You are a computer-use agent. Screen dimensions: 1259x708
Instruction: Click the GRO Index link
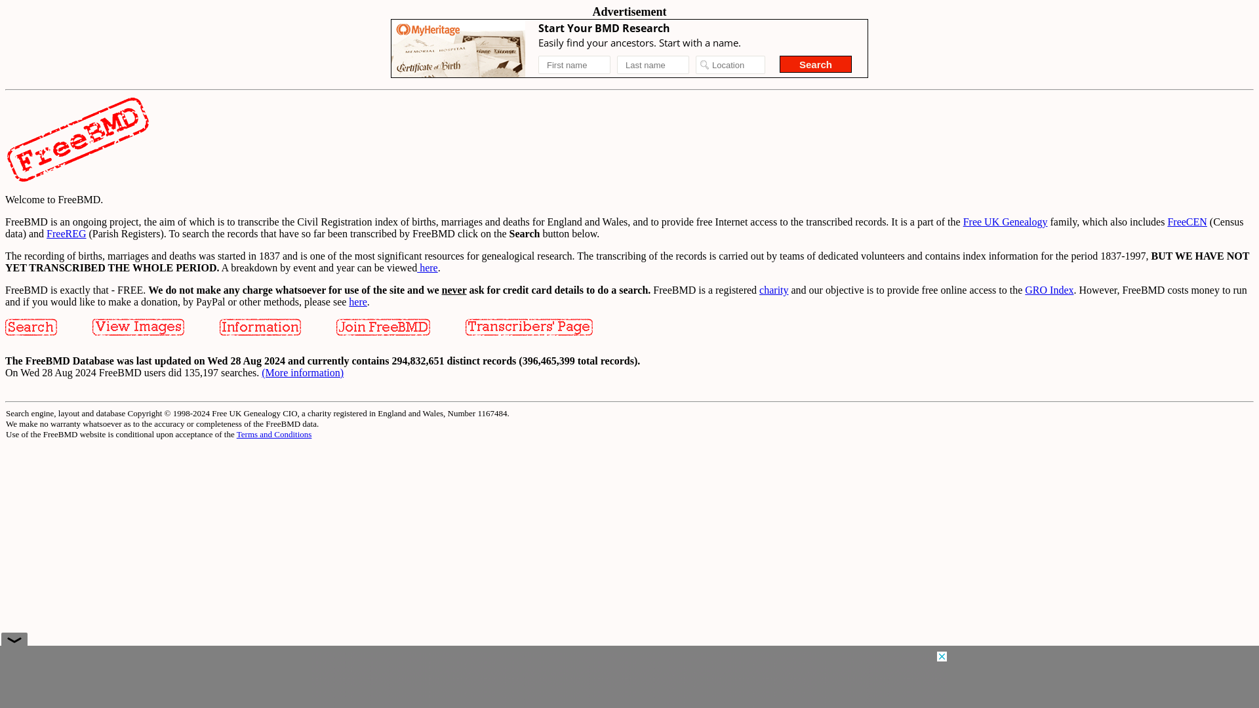click(1049, 290)
